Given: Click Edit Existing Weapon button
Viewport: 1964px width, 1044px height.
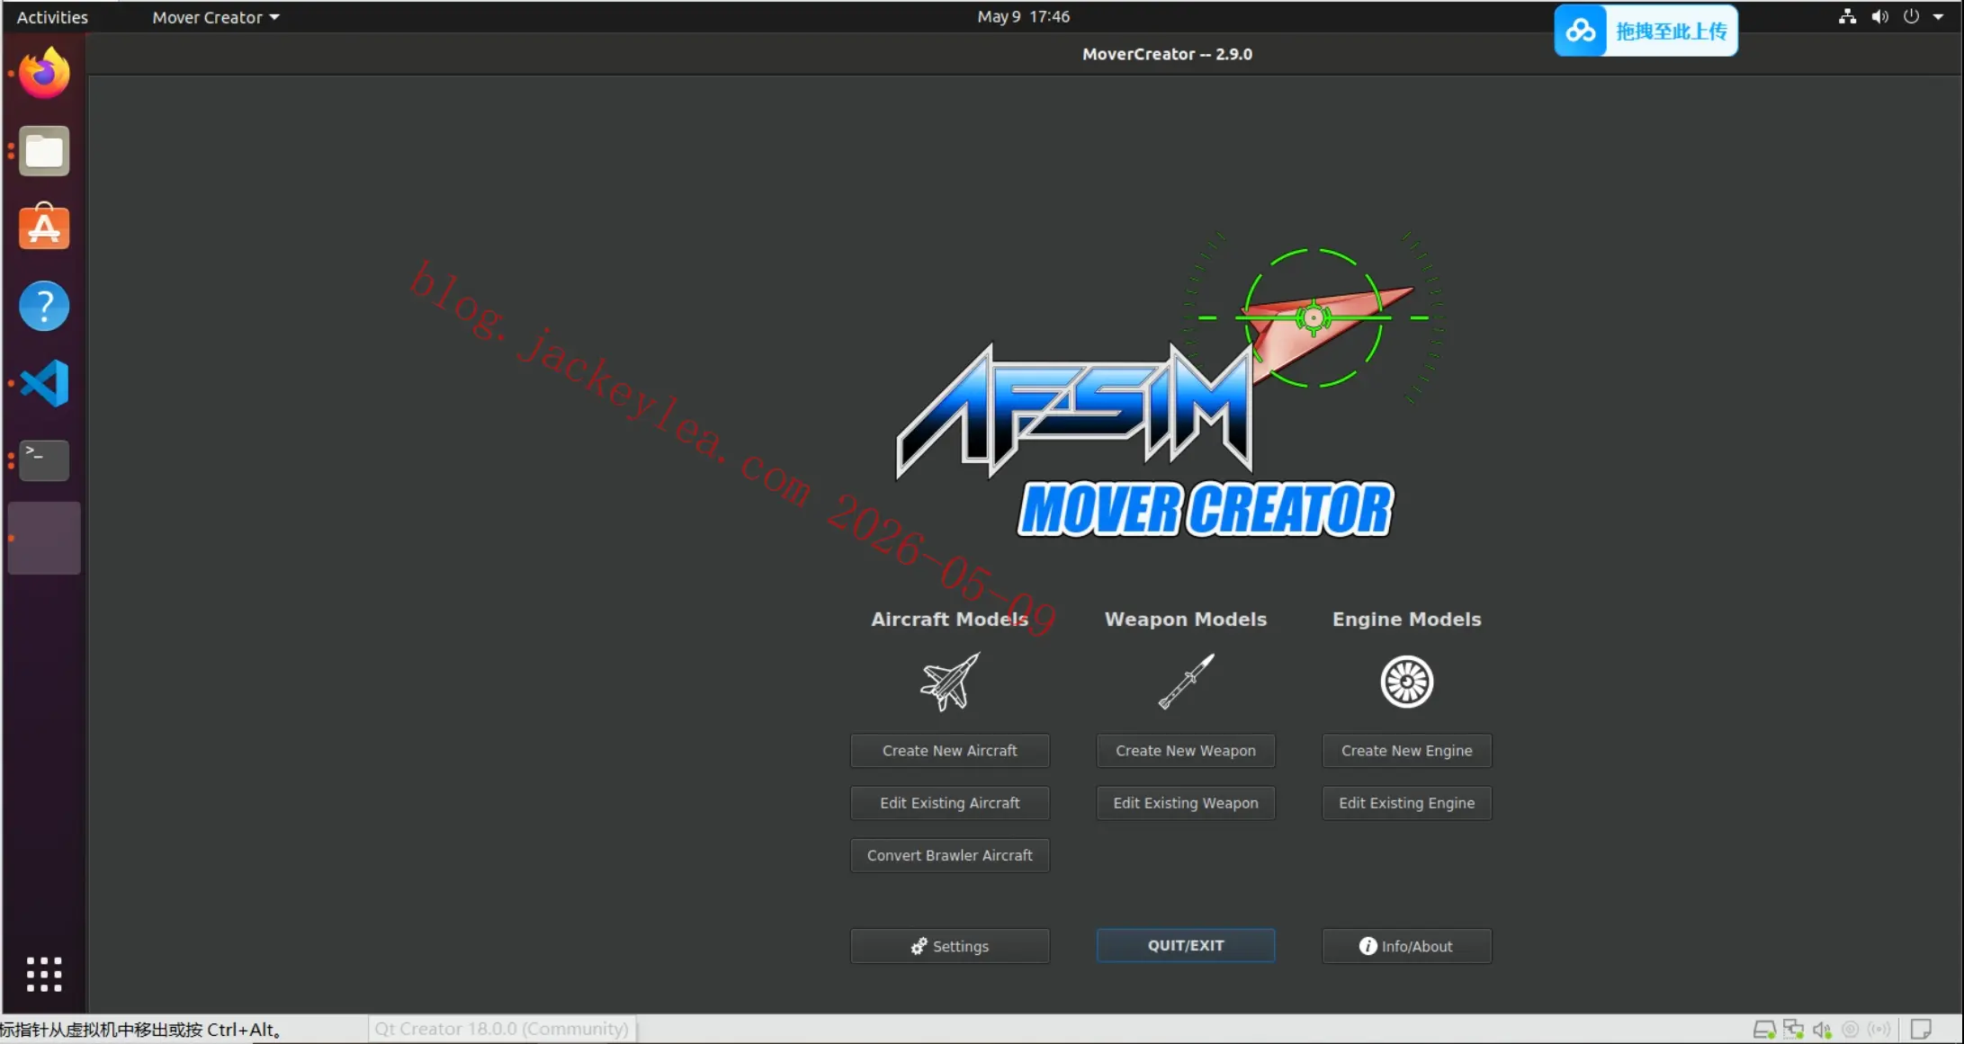Looking at the screenshot, I should 1185,802.
